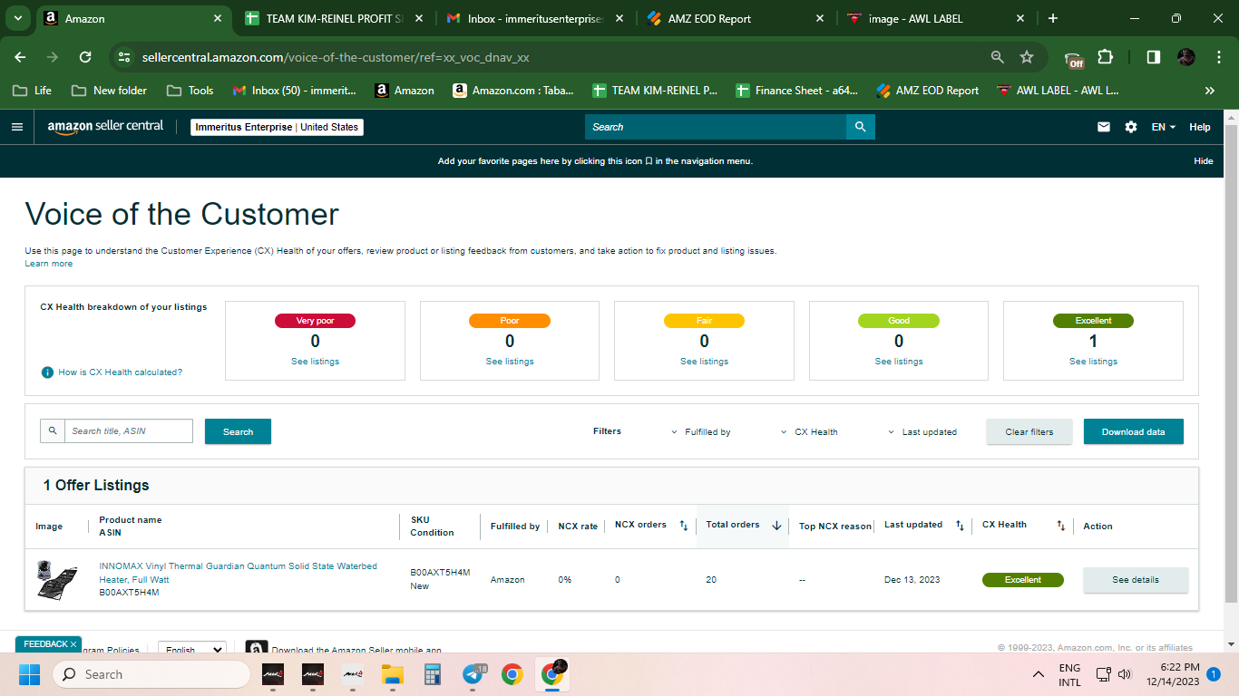See listings under Fair
Viewport: 1239px width, 696px height.
(x=704, y=362)
